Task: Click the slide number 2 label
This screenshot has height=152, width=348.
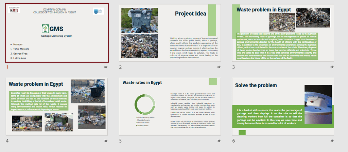Action: click(x=120, y=67)
